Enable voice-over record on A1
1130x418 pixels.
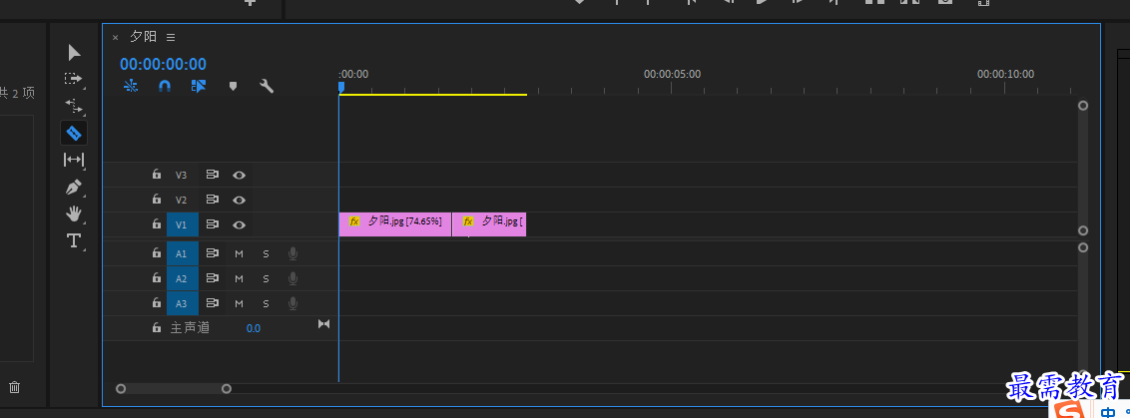[x=292, y=253]
